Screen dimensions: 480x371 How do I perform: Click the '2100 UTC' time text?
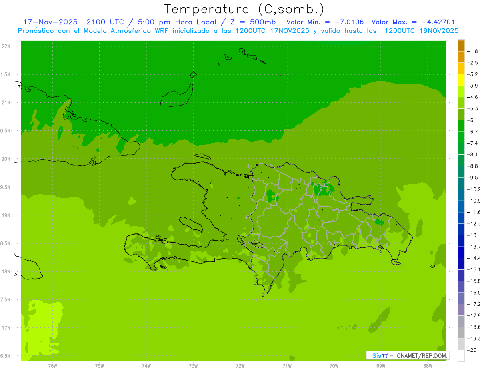click(x=105, y=22)
